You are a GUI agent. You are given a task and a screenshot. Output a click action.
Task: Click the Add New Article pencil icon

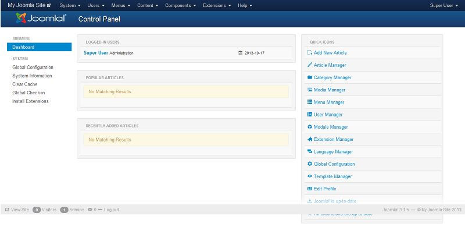309,53
